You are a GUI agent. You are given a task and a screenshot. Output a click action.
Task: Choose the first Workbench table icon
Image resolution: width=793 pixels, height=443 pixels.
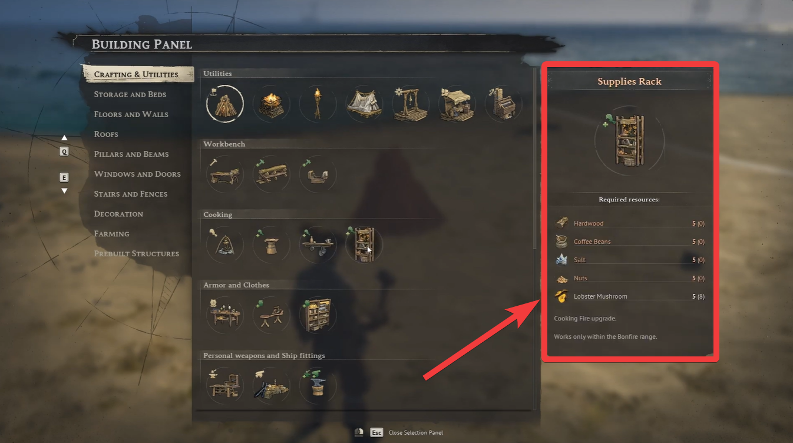coord(225,174)
